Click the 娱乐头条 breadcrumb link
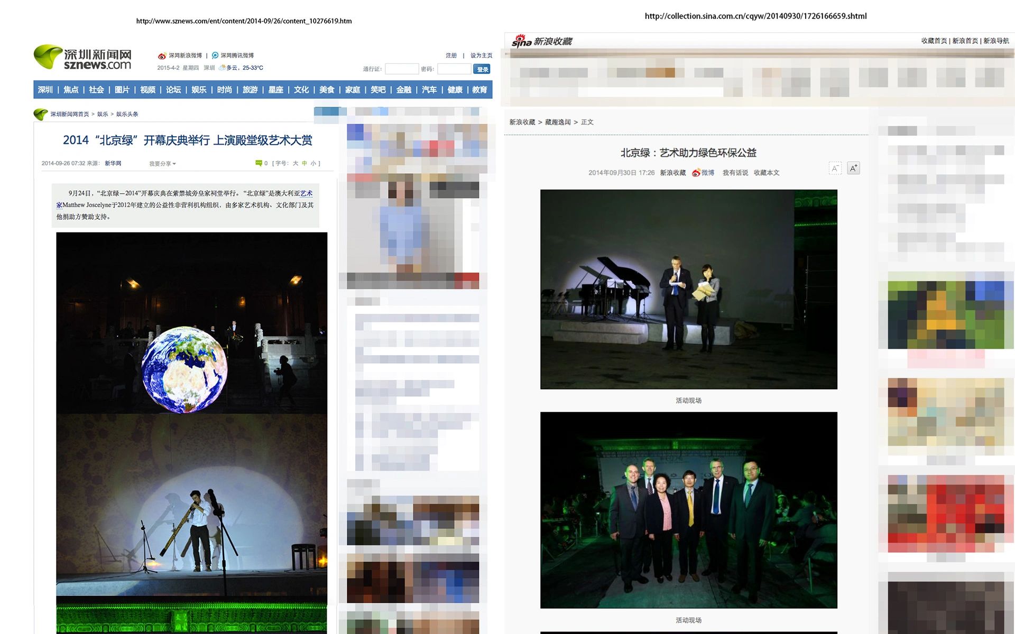 tap(127, 114)
